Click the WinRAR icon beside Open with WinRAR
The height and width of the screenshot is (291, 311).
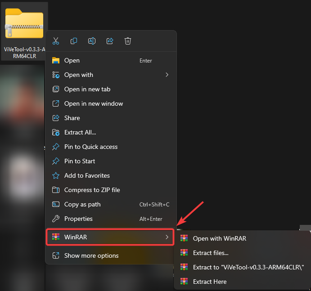(x=184, y=238)
